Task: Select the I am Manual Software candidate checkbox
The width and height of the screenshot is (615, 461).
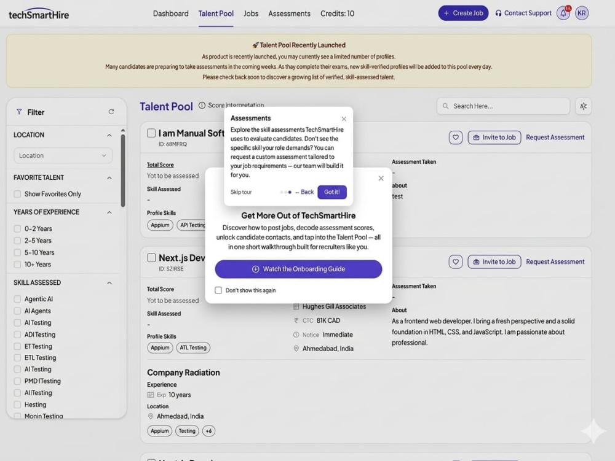Action: [151, 133]
